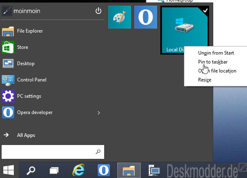Click the moinmoin username
The image size is (247, 178).
click(x=27, y=11)
